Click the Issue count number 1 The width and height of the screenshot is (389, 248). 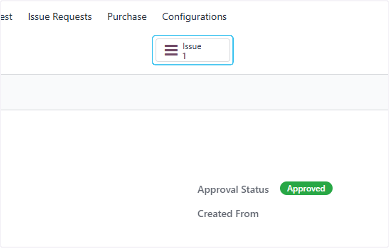[184, 56]
